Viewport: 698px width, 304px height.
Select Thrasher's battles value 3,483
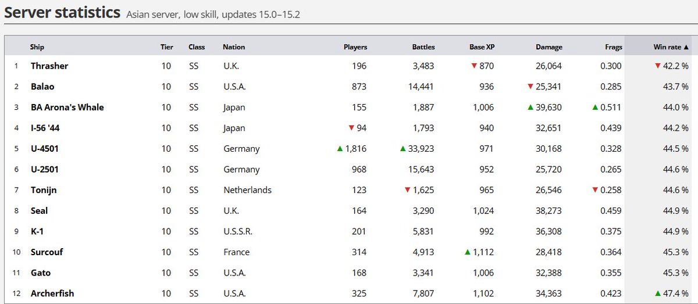[423, 66]
